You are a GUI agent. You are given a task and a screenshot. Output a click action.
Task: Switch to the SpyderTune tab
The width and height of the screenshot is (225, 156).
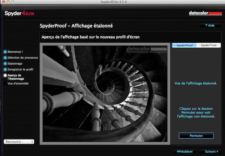pos(208,45)
